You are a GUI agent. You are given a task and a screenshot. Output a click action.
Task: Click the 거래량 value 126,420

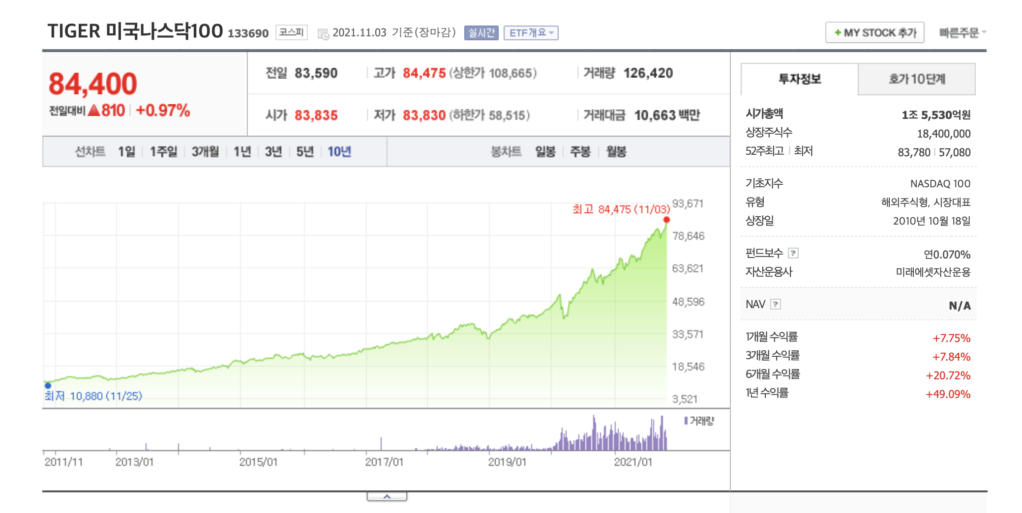(648, 73)
